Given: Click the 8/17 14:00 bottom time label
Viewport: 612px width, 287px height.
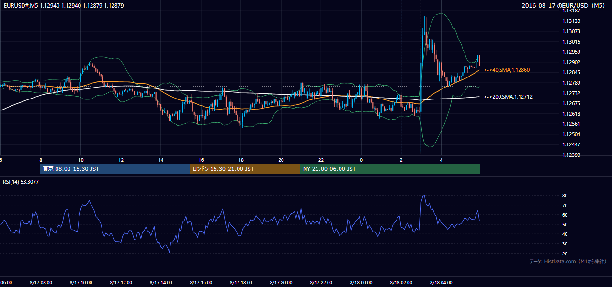Looking at the screenshot, I should (161, 283).
